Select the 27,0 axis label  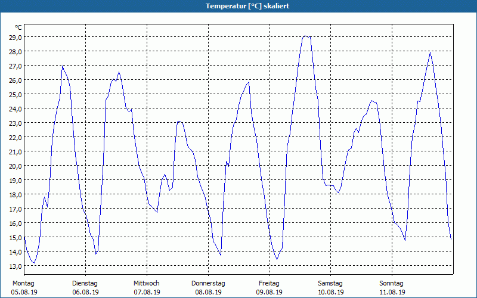(x=16, y=66)
